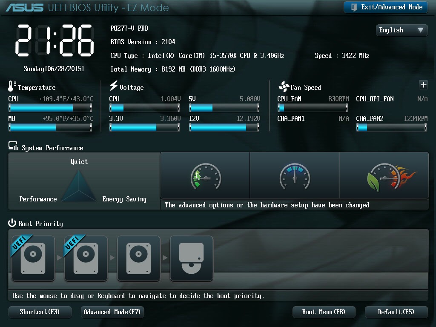Screen dimensions: 436x327
Task: Select the flaming ASUS optimal performance gauge
Action: coord(384,176)
